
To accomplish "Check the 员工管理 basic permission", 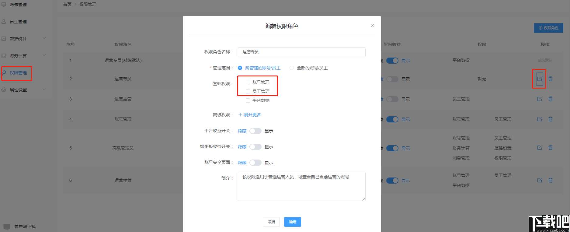I will pyautogui.click(x=248, y=91).
